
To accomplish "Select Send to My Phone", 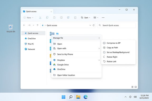I will (76, 54).
